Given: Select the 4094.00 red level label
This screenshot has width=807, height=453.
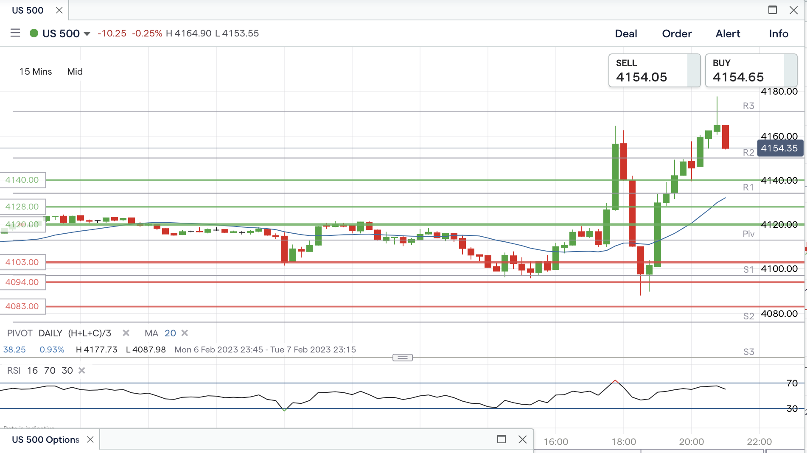Looking at the screenshot, I should 22,282.
